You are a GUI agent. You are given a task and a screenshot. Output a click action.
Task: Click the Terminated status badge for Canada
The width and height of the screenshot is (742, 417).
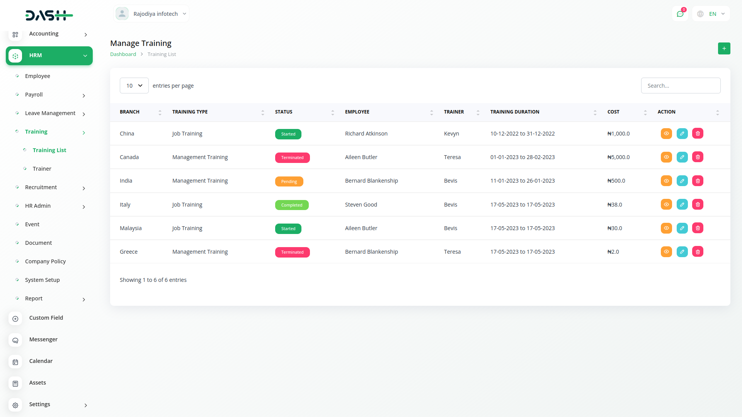(x=292, y=158)
